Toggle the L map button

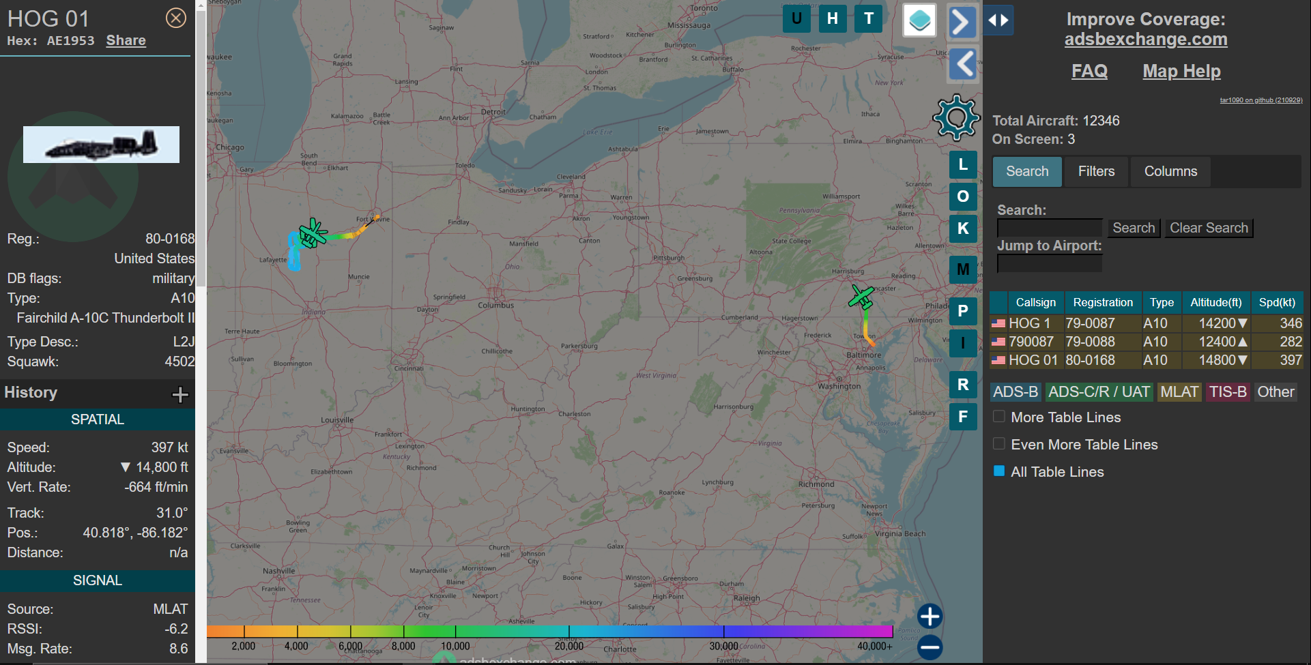coord(963,164)
